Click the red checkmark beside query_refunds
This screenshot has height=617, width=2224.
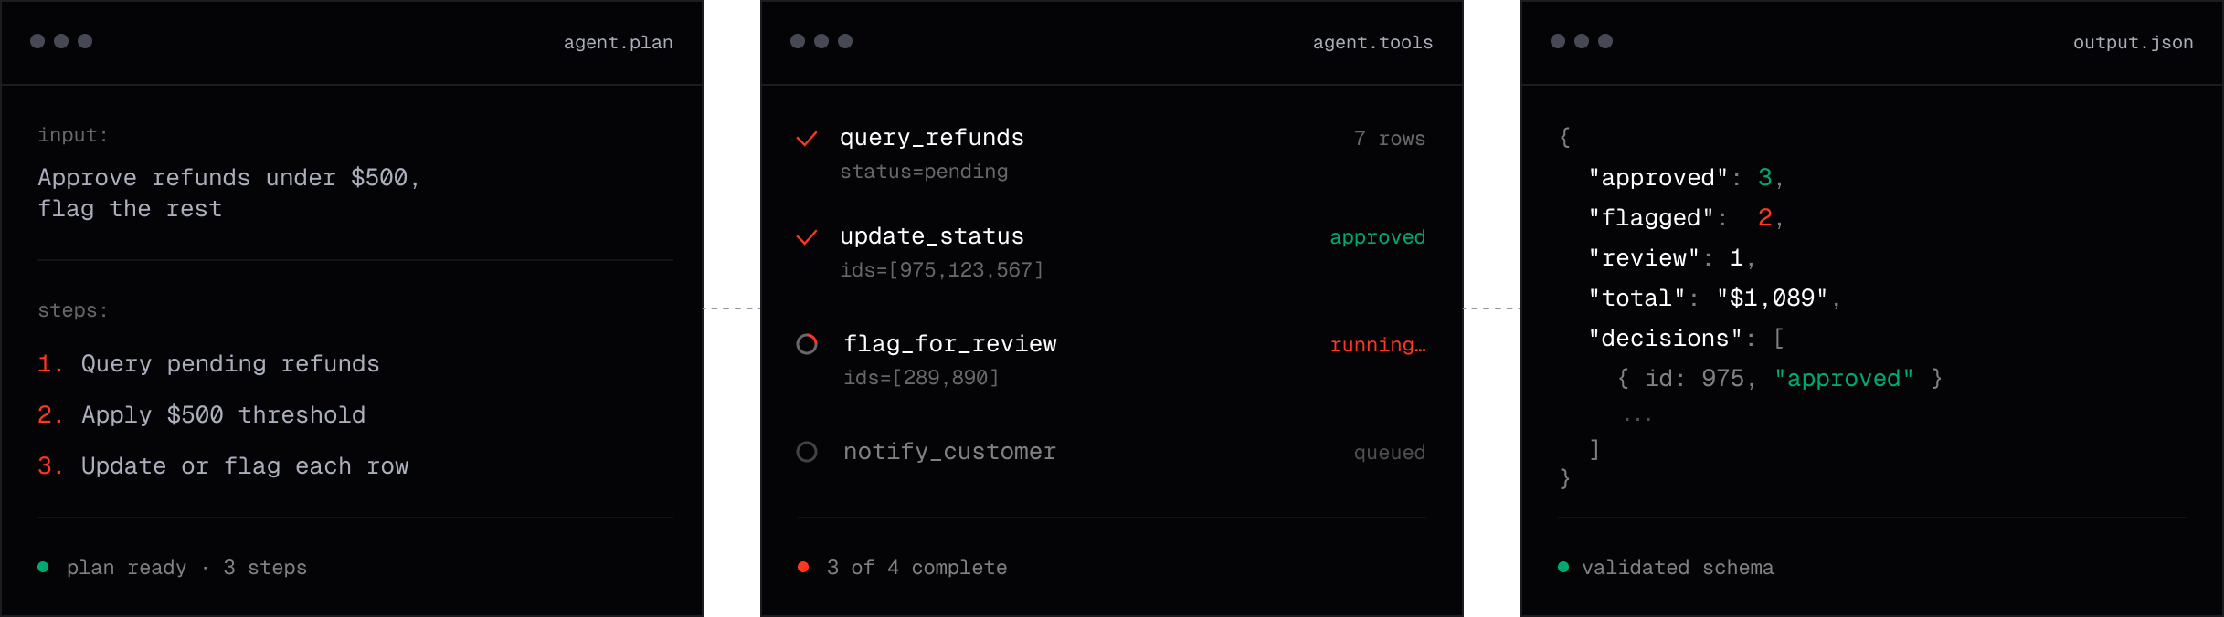[x=807, y=139]
